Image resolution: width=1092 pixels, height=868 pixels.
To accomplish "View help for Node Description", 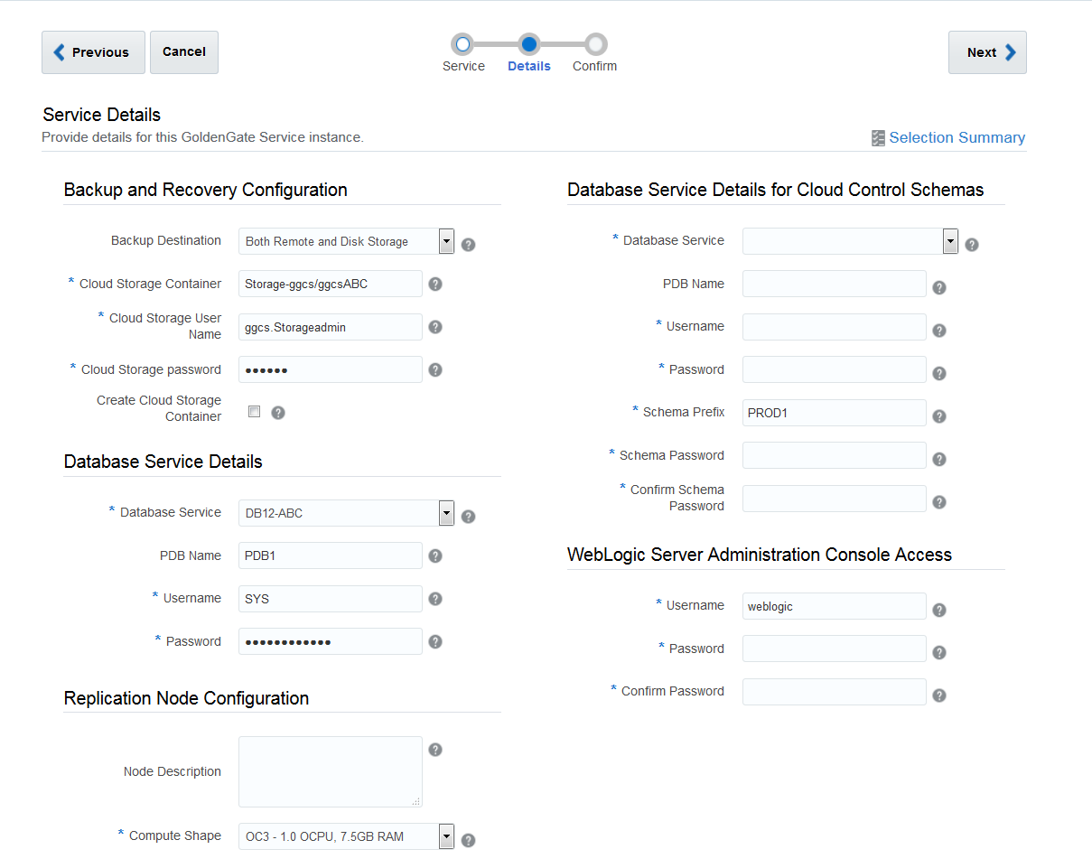I will [434, 749].
